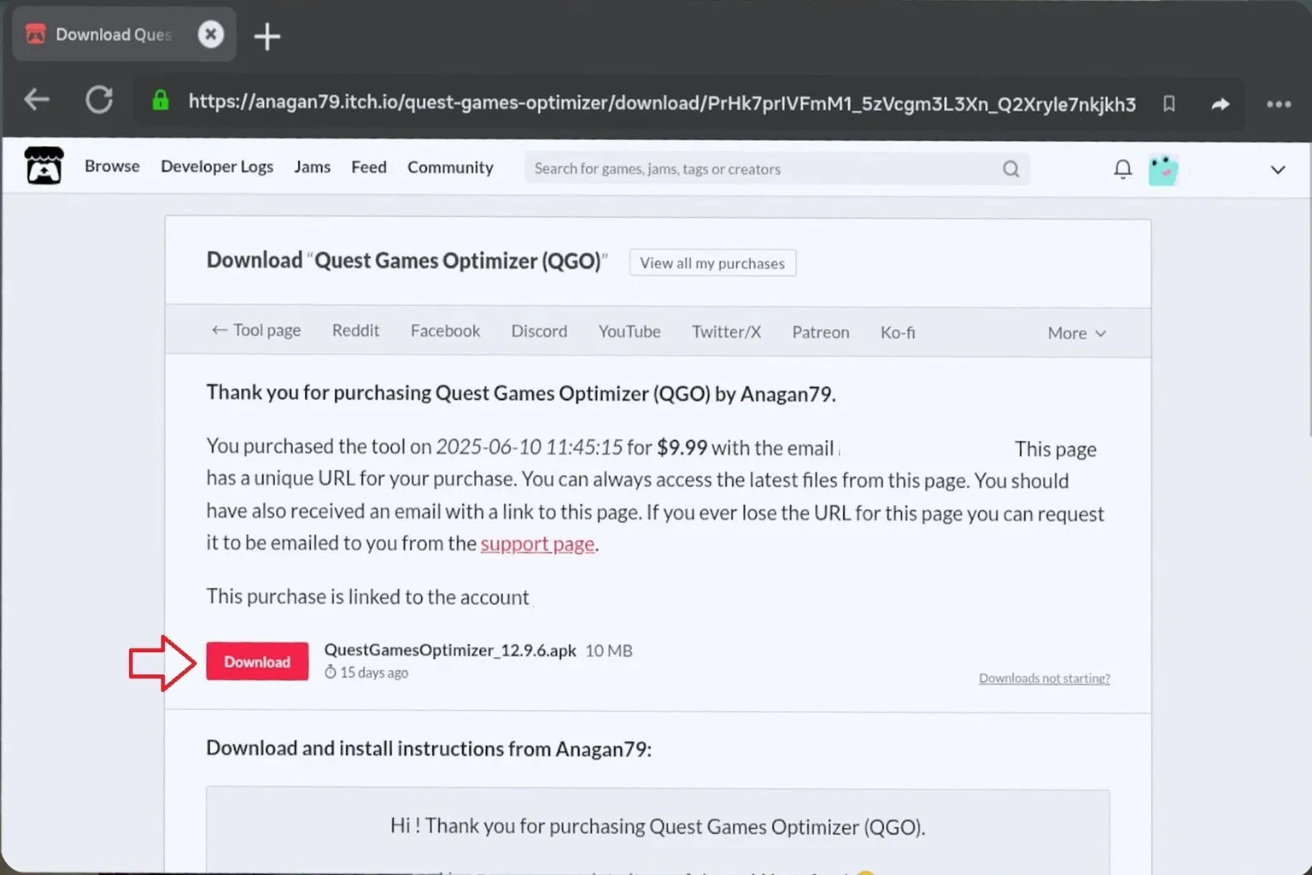This screenshot has width=1312, height=875.
Task: Open the Community section
Action: point(450,168)
